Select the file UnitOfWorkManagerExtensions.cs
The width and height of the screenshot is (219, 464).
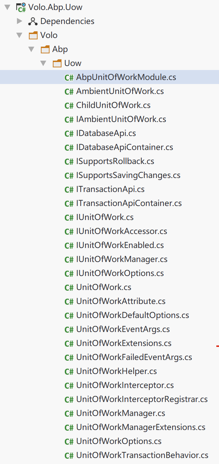[x=141, y=427]
